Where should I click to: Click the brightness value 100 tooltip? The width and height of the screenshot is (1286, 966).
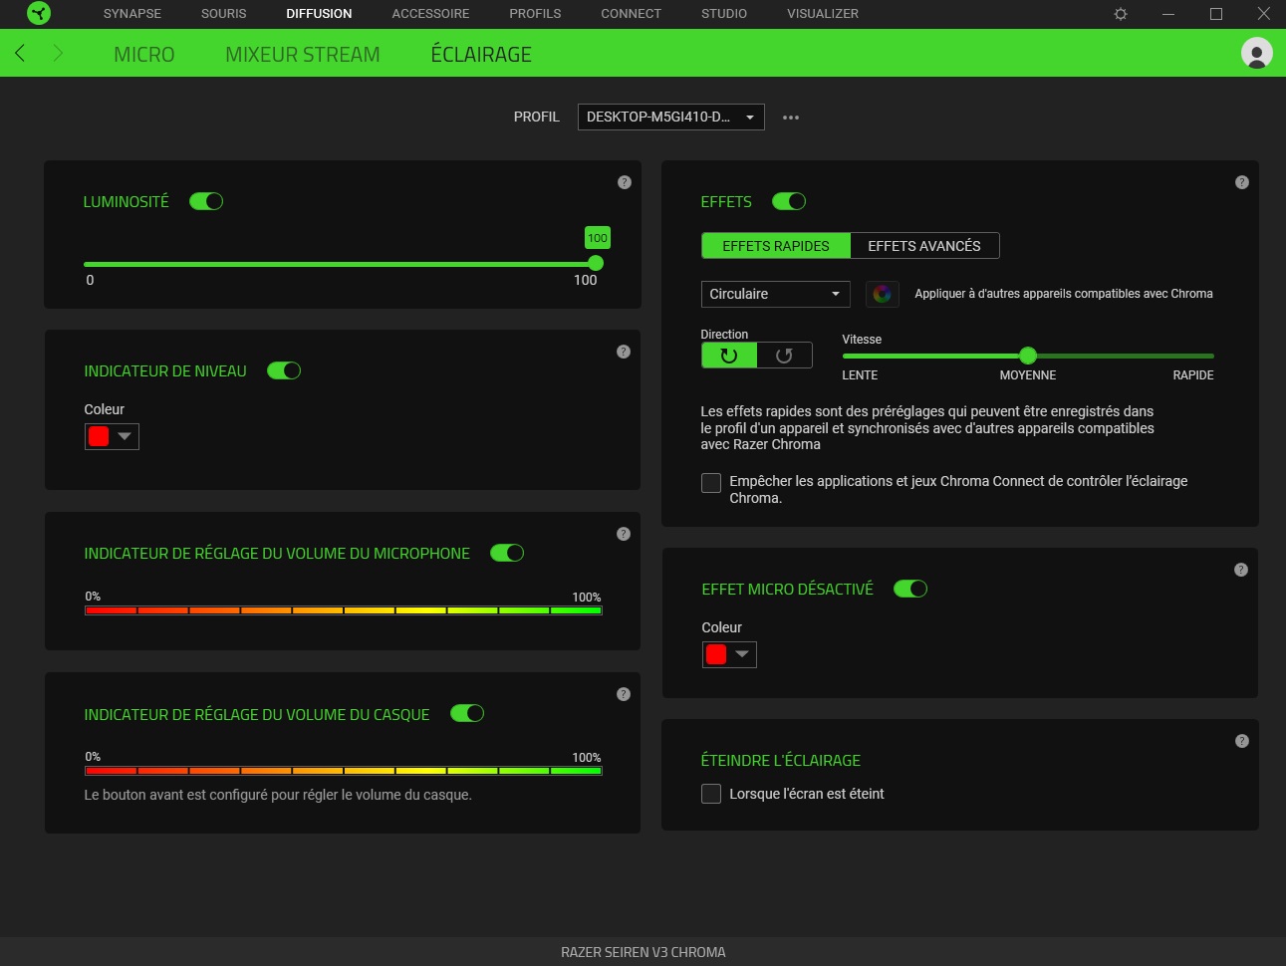point(598,238)
